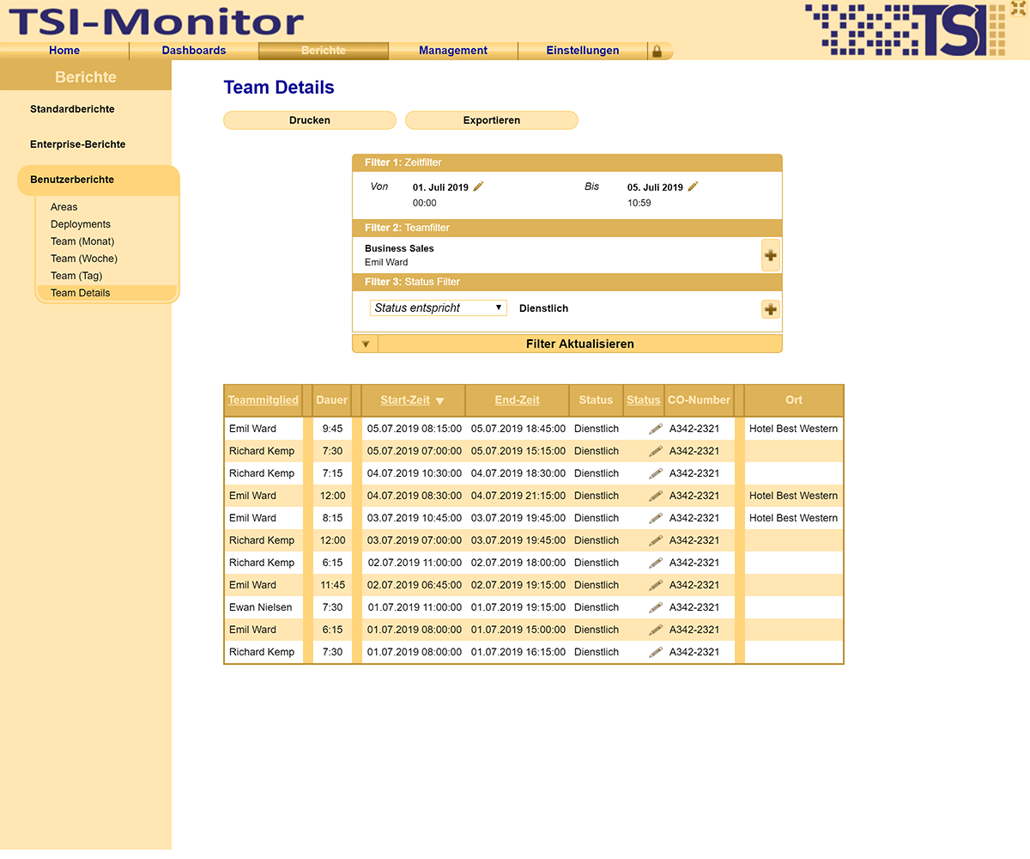This screenshot has height=859, width=1030.
Task: Click the end time 04.07.2019 21:15:00
Action: click(518, 496)
